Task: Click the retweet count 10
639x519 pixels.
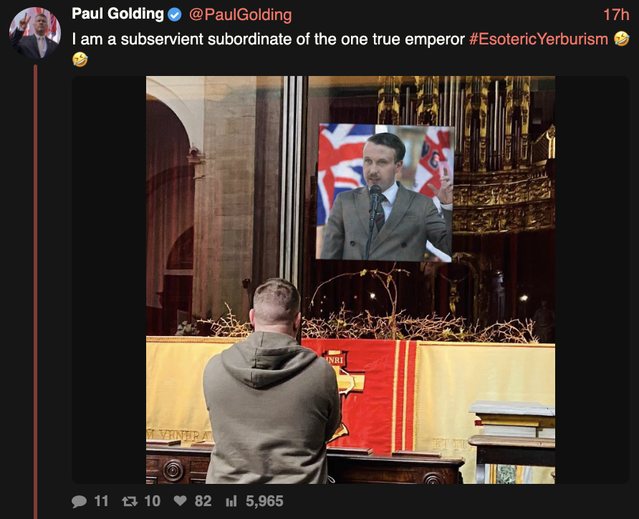Action: coord(153,501)
